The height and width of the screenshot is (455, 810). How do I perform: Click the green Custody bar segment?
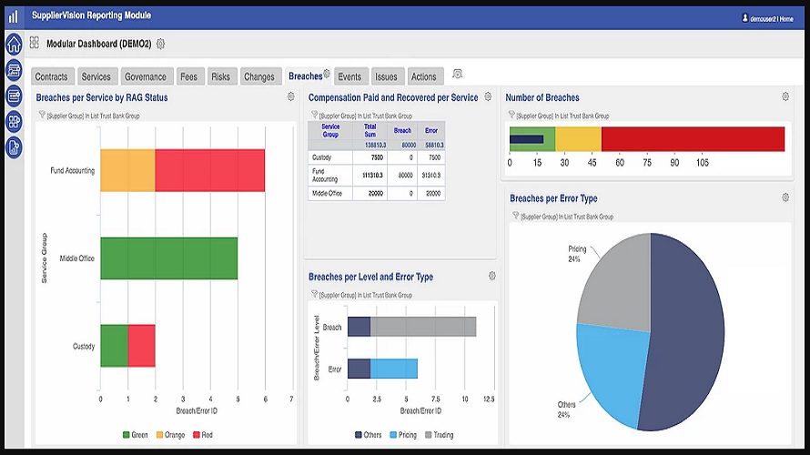tap(114, 346)
